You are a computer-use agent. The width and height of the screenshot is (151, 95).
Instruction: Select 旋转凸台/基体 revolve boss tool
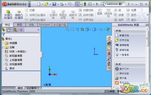(19, 15)
